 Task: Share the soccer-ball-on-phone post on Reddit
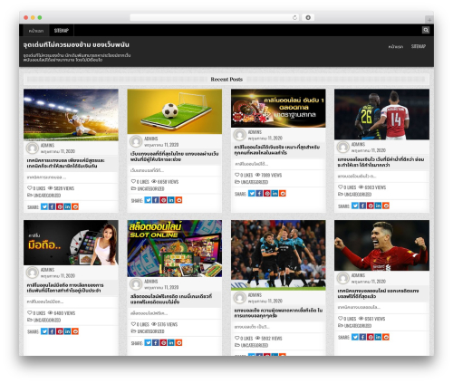pos(178,200)
